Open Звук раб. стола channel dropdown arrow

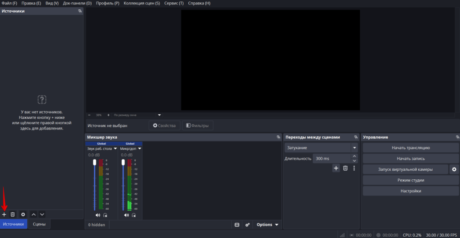[x=115, y=149]
